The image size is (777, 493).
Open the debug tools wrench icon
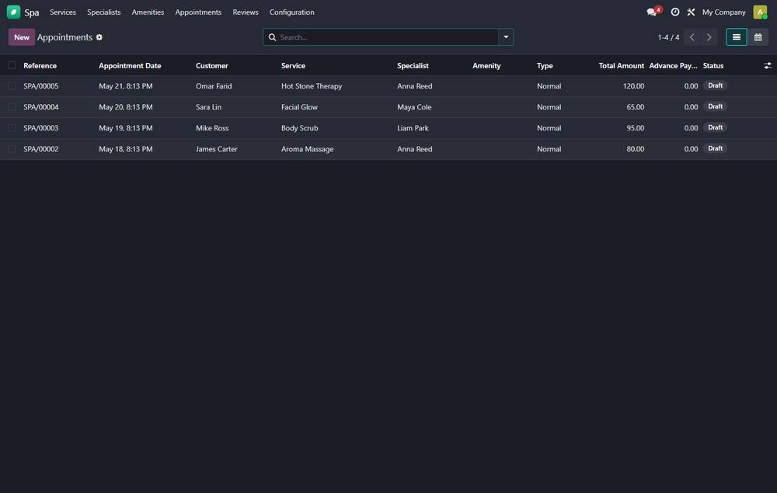[691, 12]
